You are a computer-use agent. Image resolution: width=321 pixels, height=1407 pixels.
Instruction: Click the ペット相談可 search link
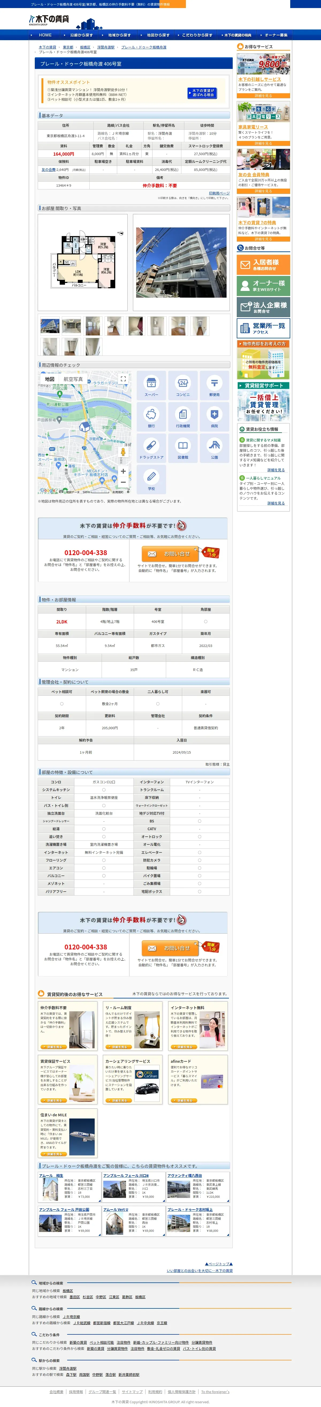click(x=102, y=1342)
